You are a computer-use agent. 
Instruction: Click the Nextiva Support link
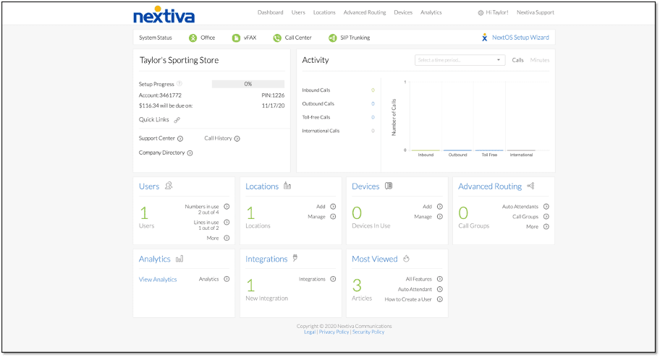536,12
